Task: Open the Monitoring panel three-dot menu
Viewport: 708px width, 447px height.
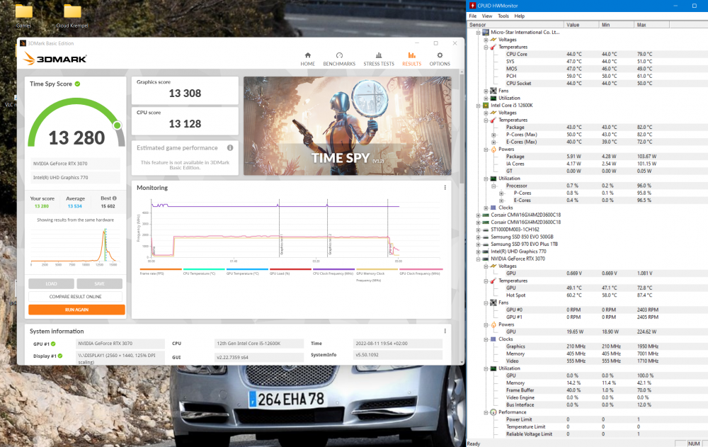Action: 445,188
